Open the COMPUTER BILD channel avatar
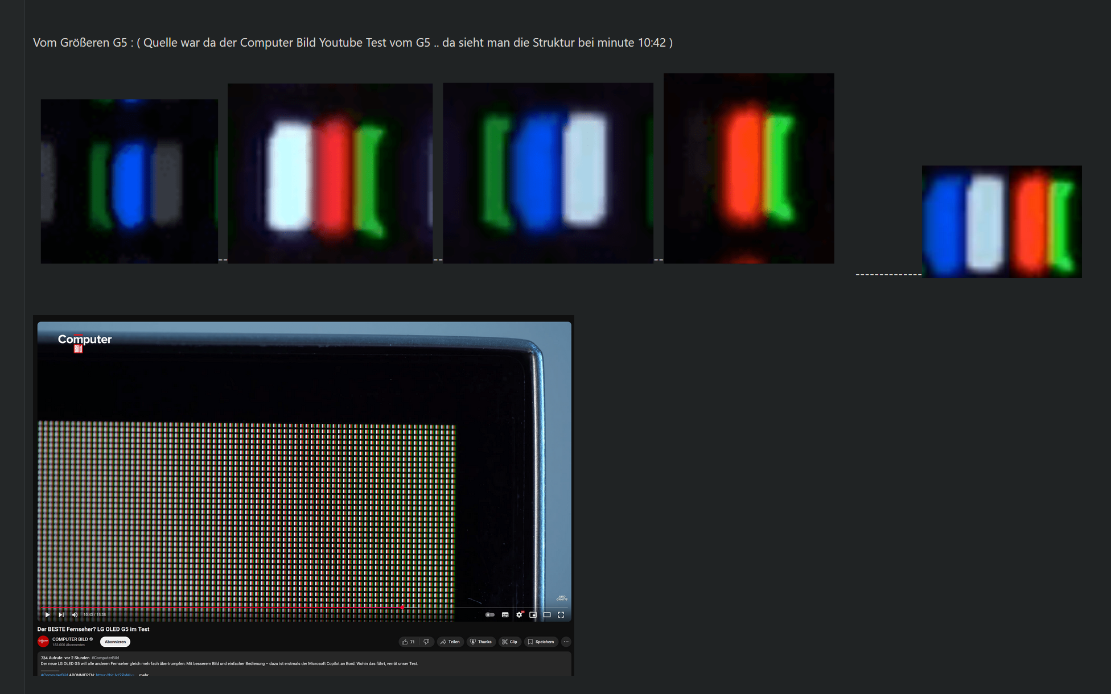Viewport: 1111px width, 694px height. pos(44,641)
